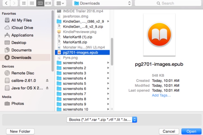Select column view toggle button
Viewport: 203px width, 135px height.
pos(40,3)
